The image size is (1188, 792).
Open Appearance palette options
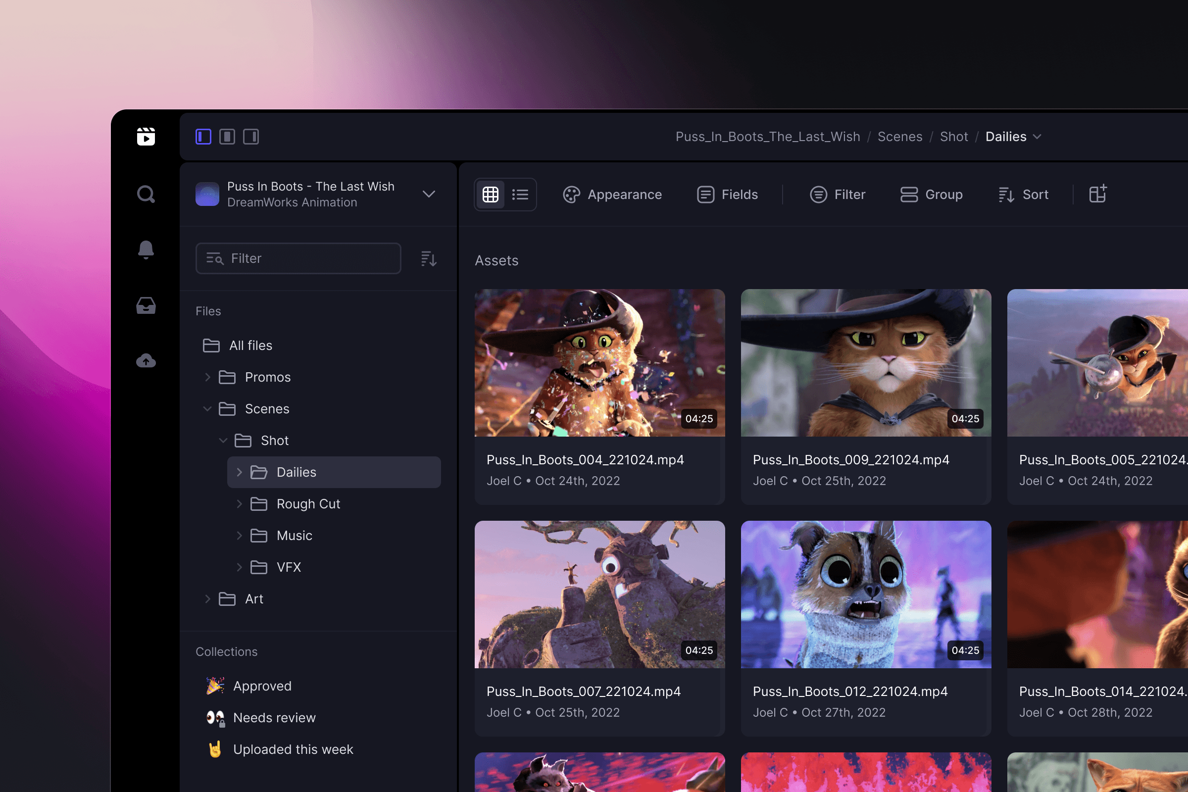coord(612,195)
